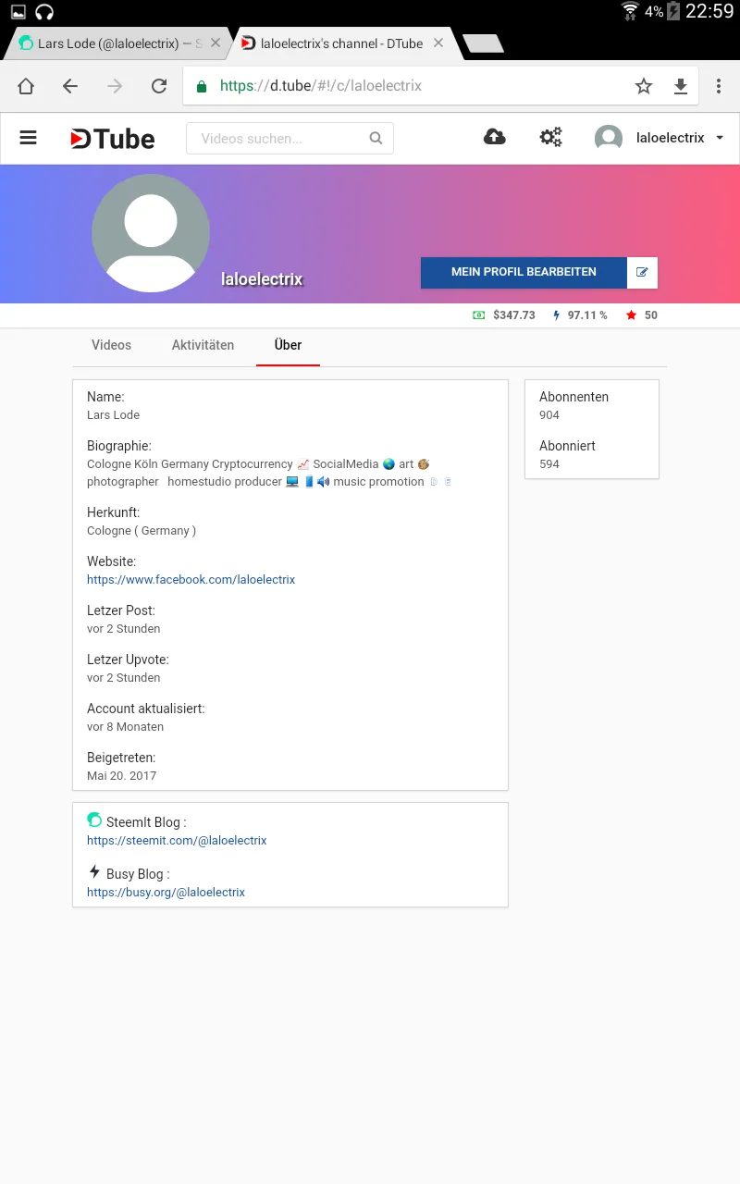740x1184 pixels.
Task: Reload the page with refresh icon
Action: (x=159, y=86)
